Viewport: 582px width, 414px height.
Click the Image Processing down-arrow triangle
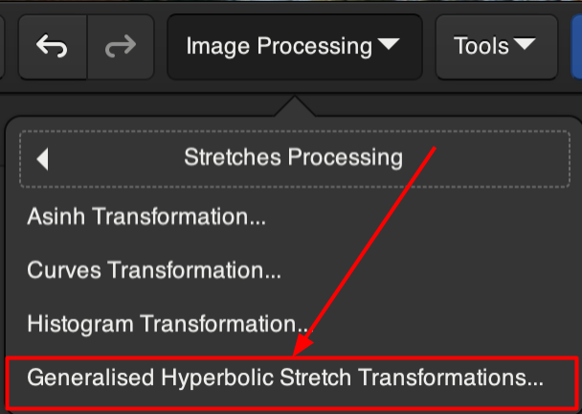click(x=389, y=45)
